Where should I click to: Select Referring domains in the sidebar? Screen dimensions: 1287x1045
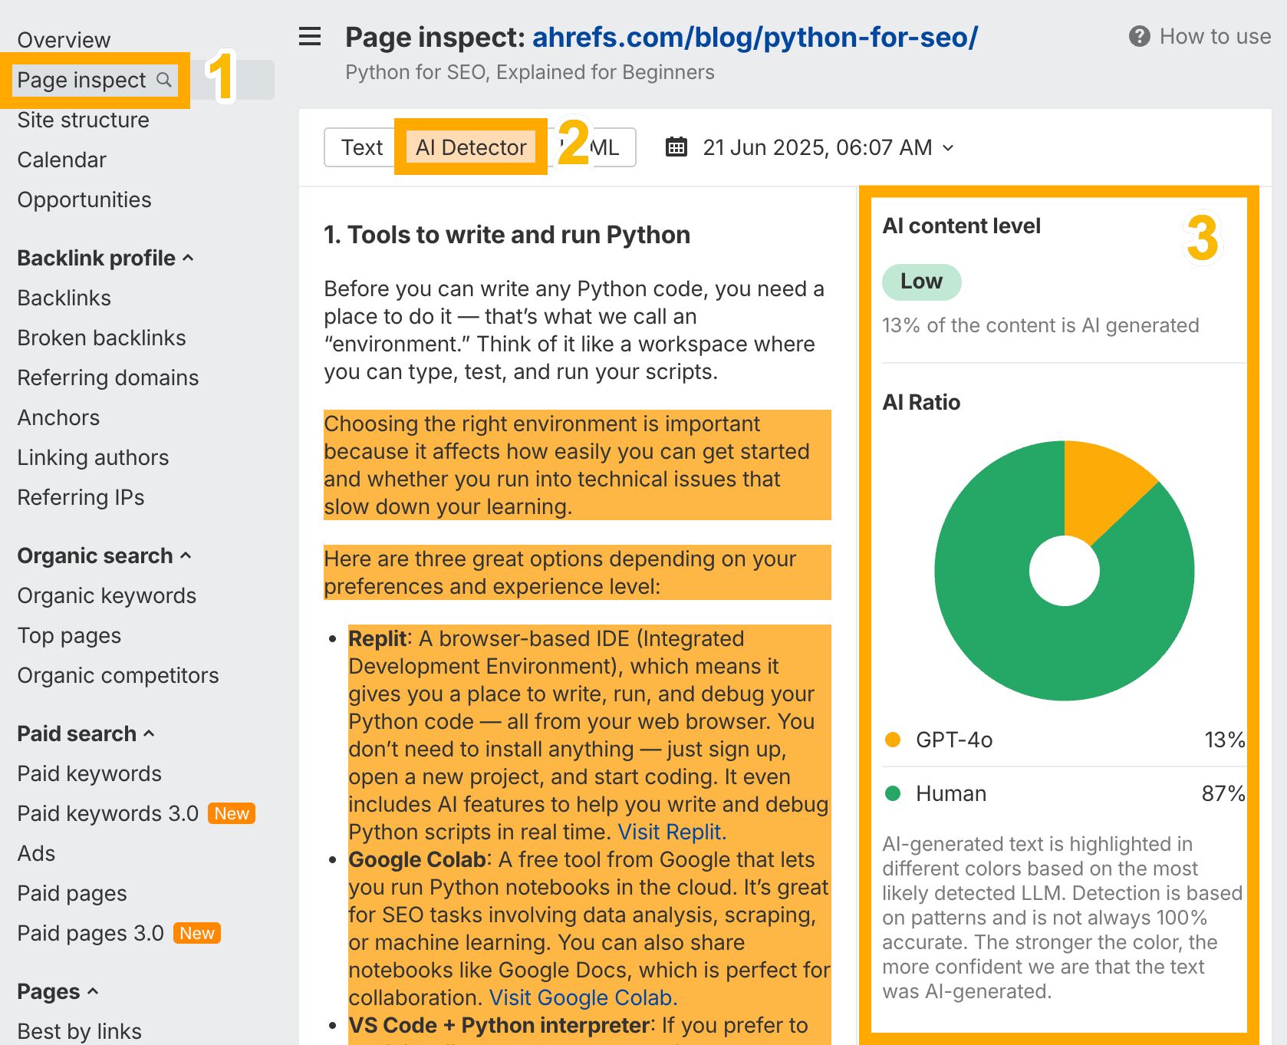tap(107, 377)
